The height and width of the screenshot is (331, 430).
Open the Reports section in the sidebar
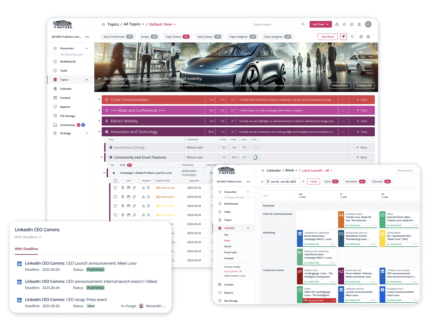65,107
